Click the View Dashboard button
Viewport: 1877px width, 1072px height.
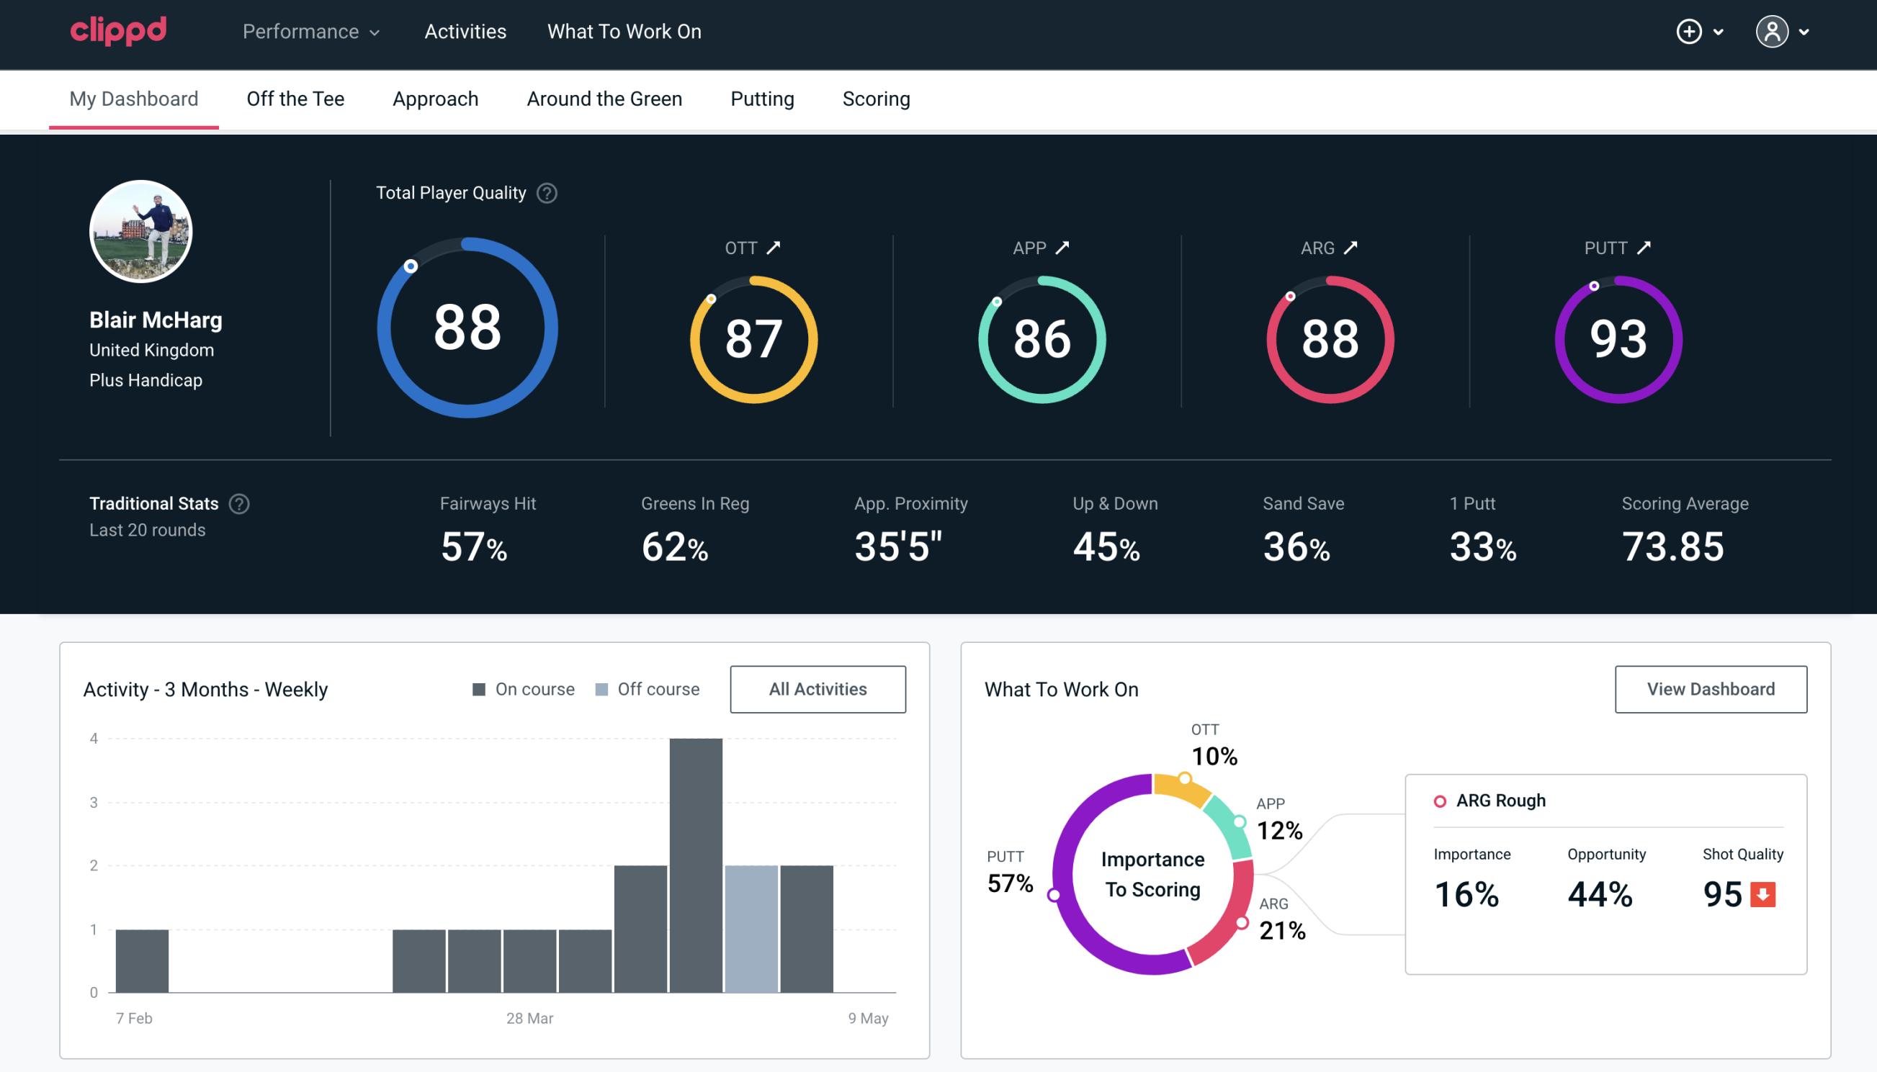tap(1711, 688)
